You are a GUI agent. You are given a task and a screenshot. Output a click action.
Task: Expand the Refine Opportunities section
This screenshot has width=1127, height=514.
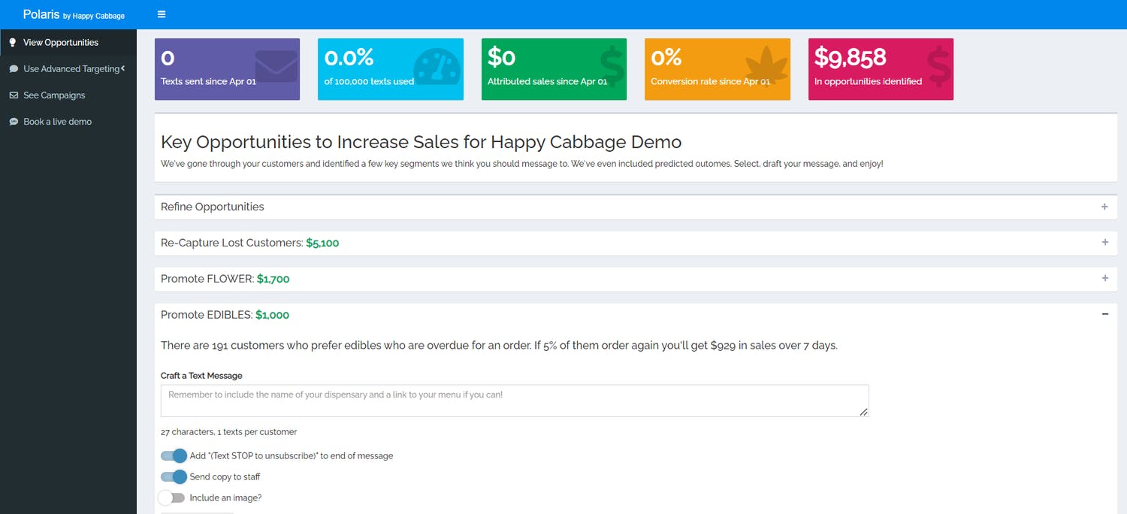1104,207
